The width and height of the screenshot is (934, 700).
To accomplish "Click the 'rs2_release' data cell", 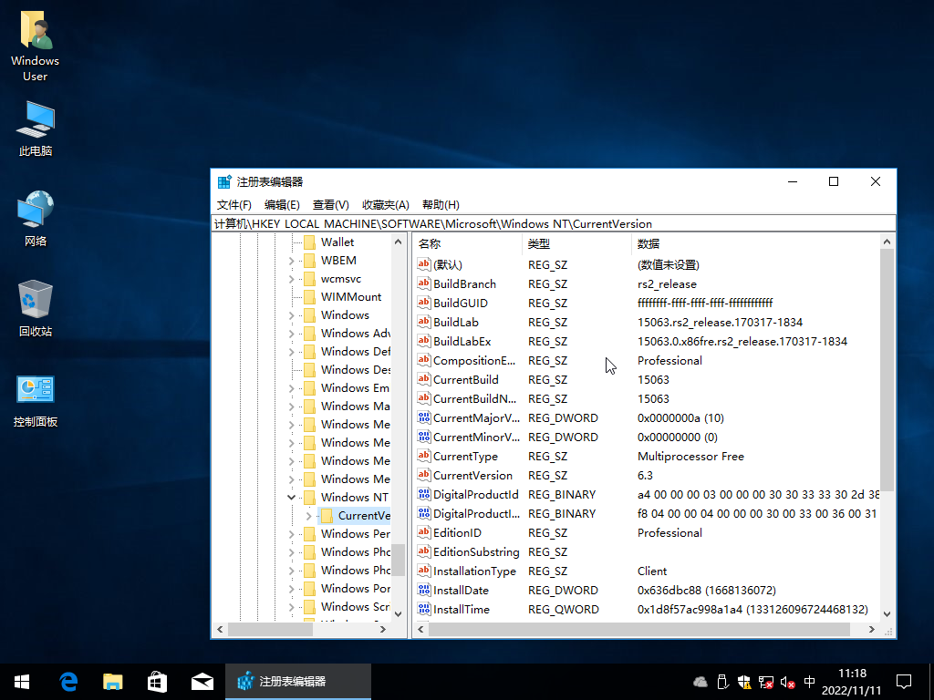I will pos(667,284).
